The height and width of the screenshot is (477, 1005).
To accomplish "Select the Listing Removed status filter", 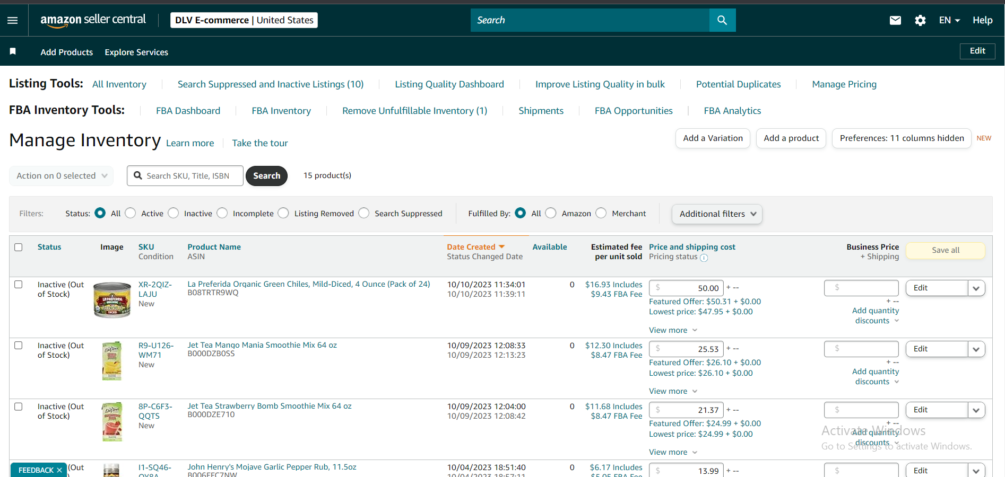I will [283, 213].
